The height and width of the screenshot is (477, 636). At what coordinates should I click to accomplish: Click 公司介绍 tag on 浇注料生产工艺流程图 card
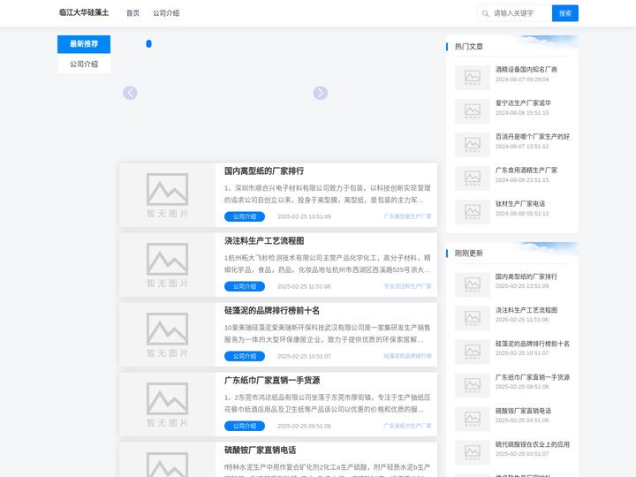245,286
